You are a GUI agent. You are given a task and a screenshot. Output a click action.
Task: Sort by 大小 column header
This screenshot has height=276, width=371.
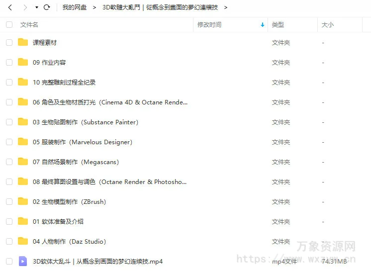tap(328, 24)
